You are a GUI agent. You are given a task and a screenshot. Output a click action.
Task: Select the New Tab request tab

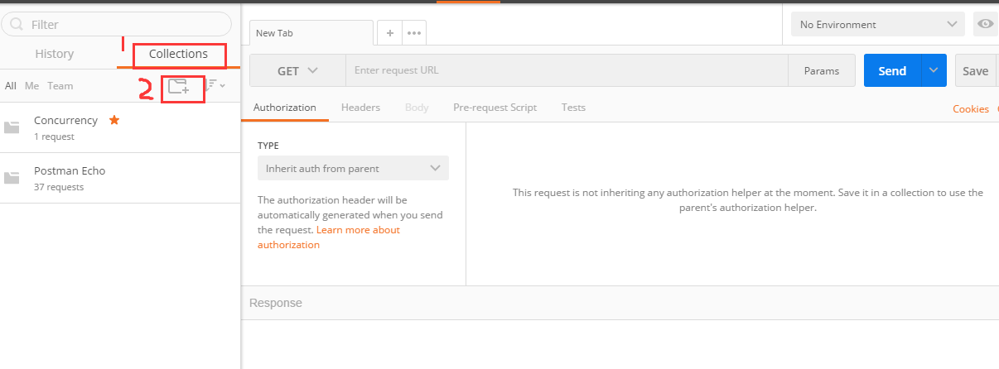point(311,33)
